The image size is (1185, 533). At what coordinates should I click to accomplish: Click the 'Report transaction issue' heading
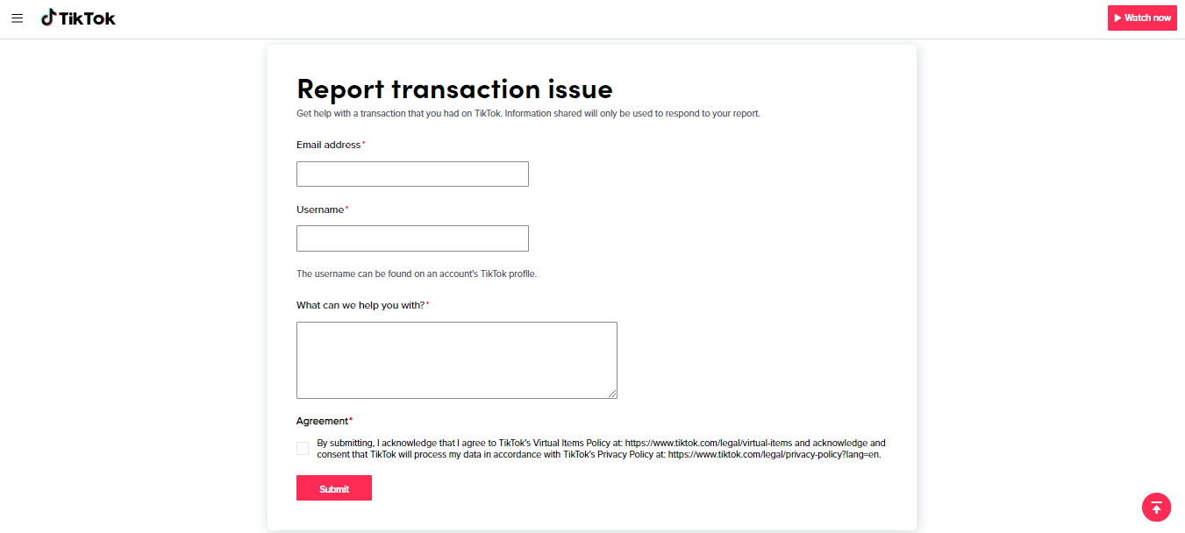coord(454,89)
